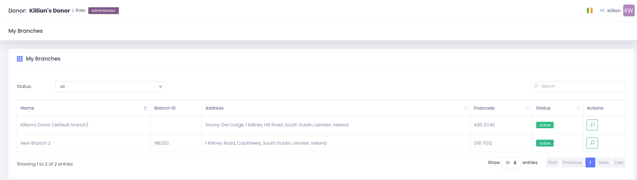
Task: Go to pagination page 1
Action: click(590, 162)
